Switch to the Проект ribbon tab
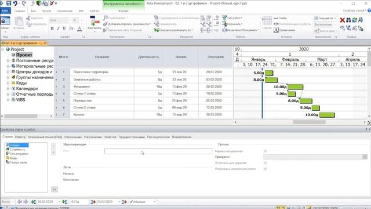The width and height of the screenshot is (371, 209). (x=46, y=11)
